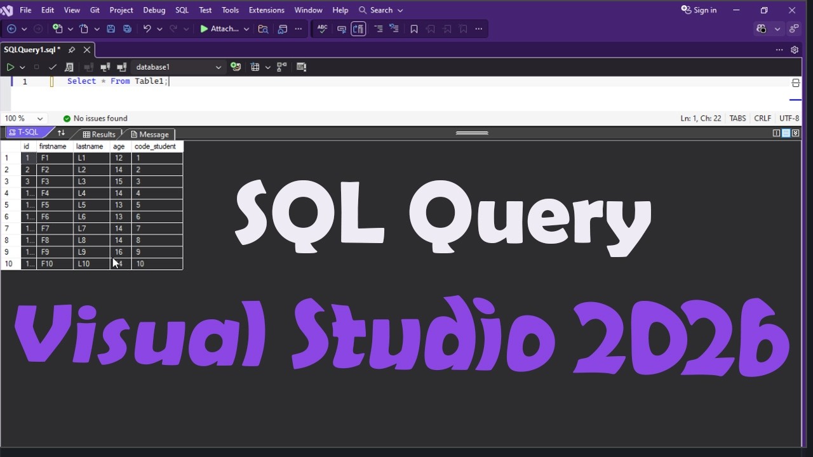Toggle a bookmark on current line
Screen dimensions: 813x457
coord(414,29)
